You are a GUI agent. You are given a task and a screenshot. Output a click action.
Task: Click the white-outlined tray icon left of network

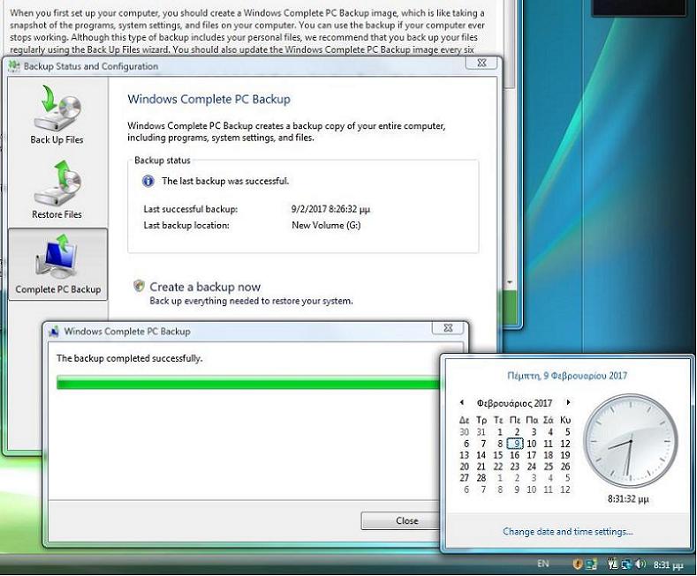613,564
